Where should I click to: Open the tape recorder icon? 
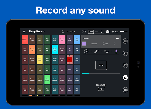(107, 32)
